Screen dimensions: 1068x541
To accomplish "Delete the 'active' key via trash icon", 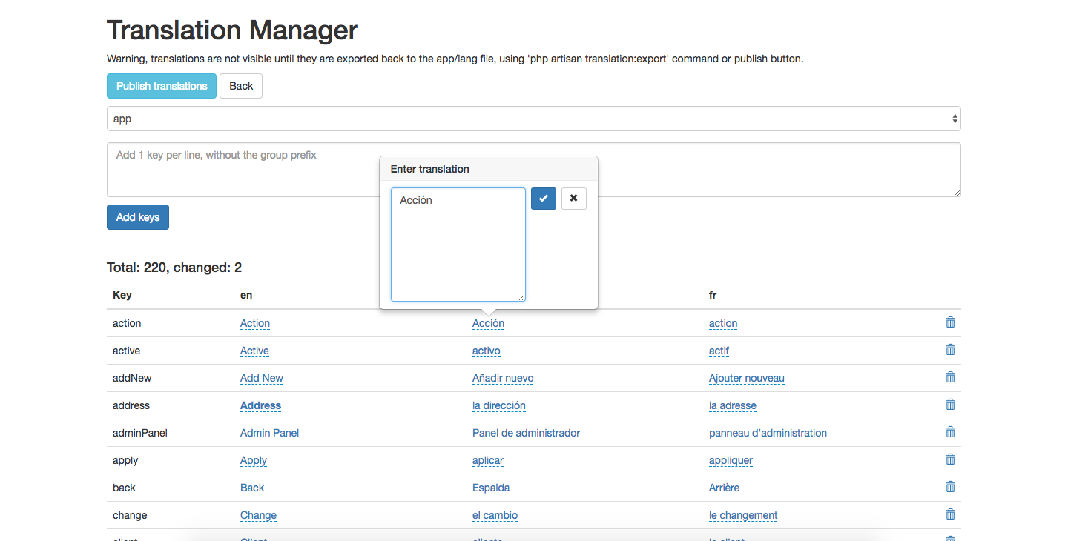I will [950, 350].
